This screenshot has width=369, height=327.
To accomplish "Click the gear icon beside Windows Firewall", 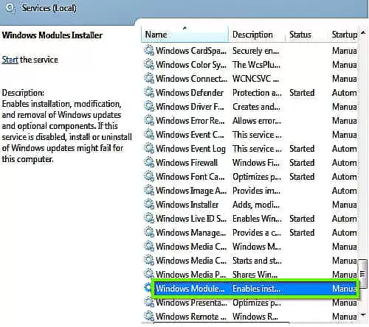I will pyautogui.click(x=149, y=162).
